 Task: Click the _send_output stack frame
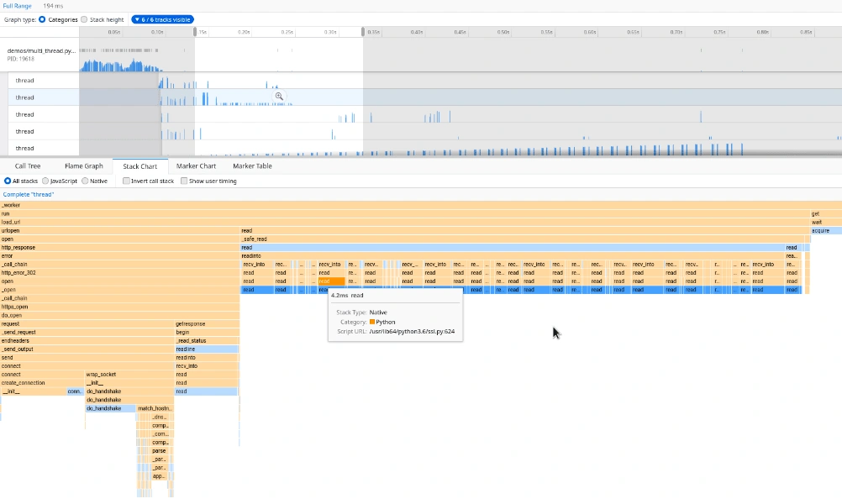87,349
